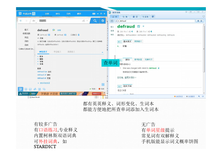
Task: Open the 'defraud of' phrase link
Action: tap(42, 75)
